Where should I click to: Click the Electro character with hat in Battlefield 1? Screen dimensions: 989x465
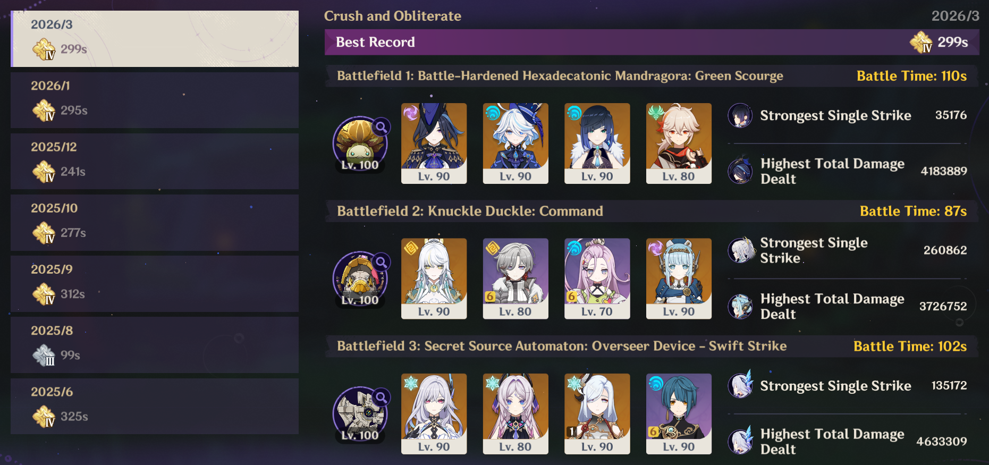(x=434, y=143)
